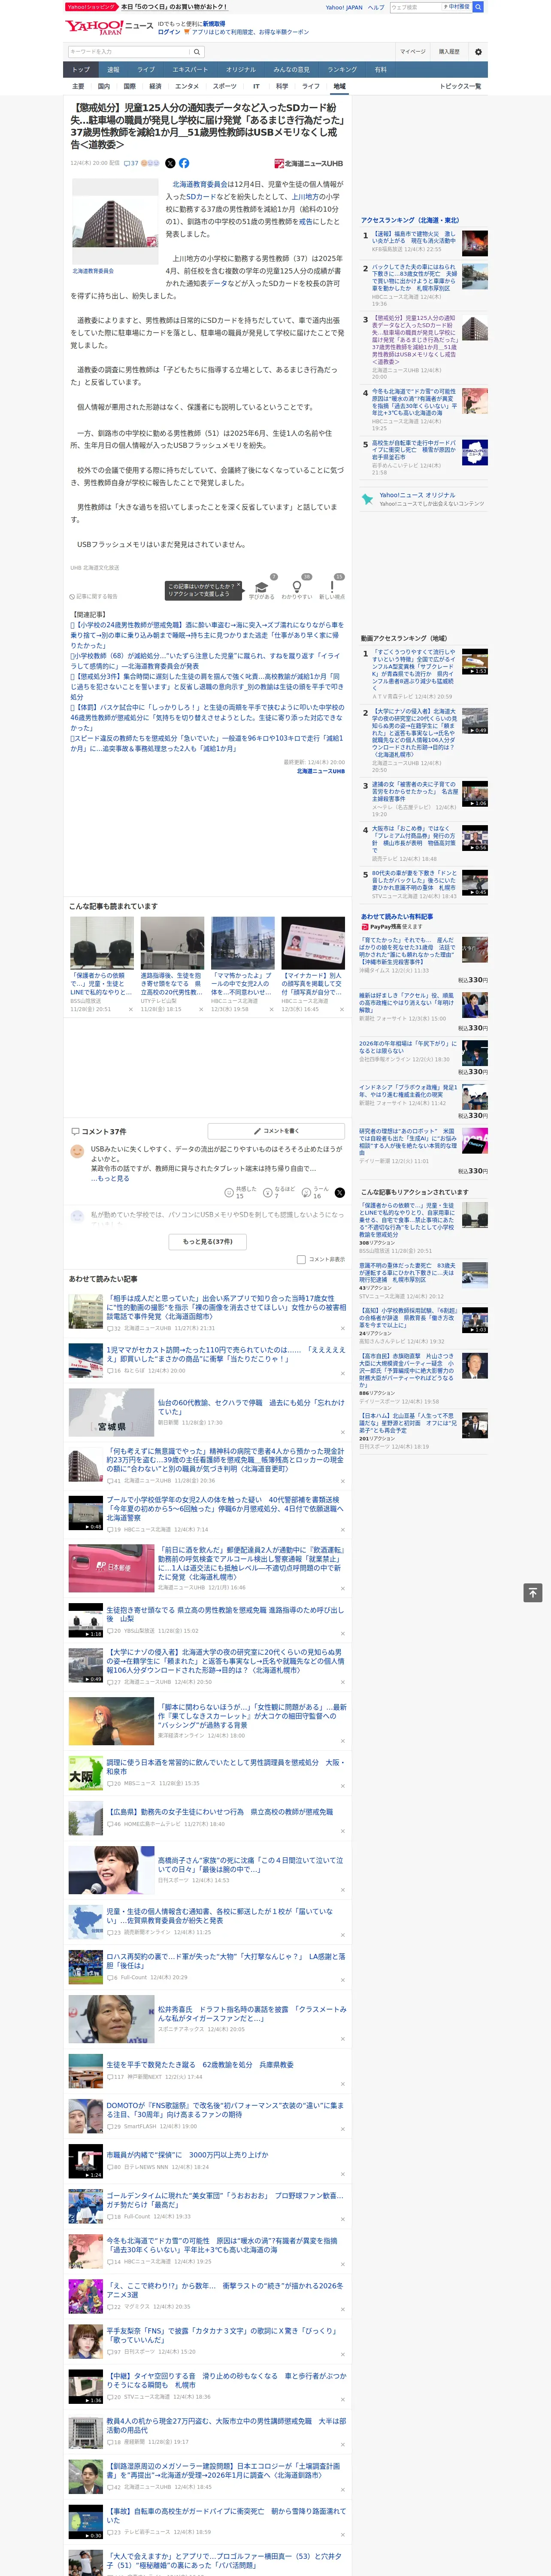Select the 地域 category
This screenshot has width=551, height=2576.
[x=339, y=86]
